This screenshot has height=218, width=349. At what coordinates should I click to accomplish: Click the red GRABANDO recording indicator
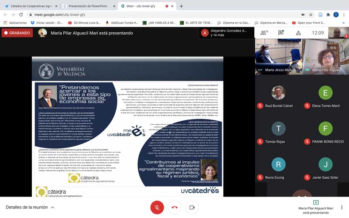pos(17,33)
